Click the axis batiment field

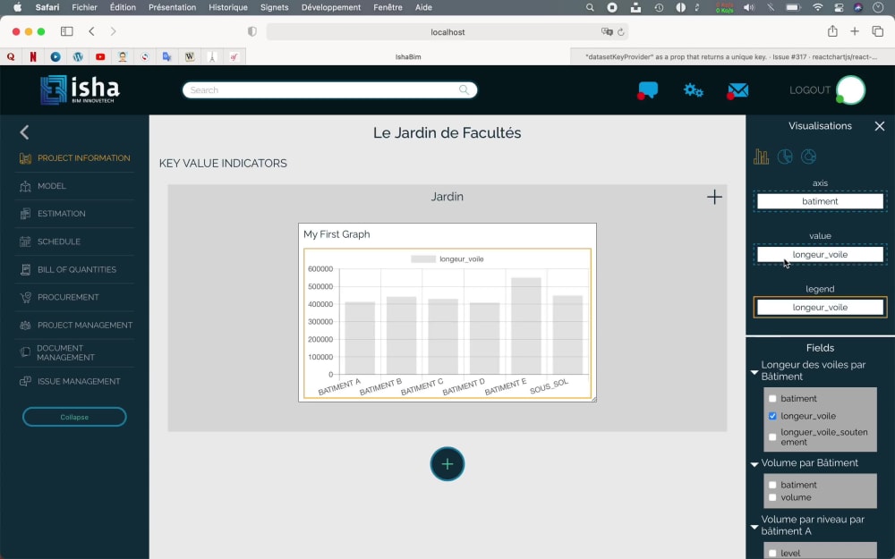point(820,201)
